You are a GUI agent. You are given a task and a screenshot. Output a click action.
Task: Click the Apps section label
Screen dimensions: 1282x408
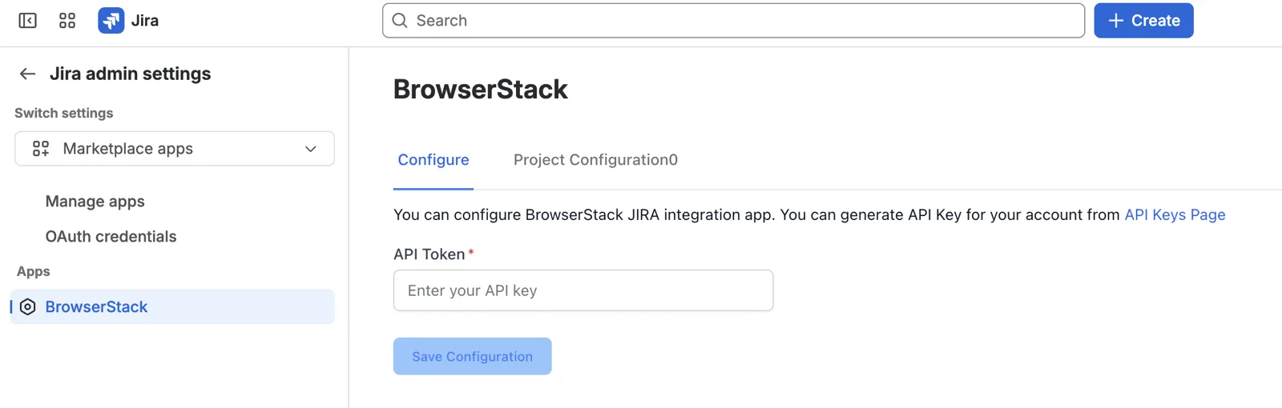pos(34,272)
